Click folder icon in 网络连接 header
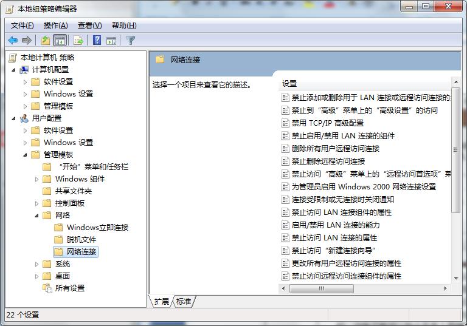Image resolution: width=467 pixels, height=326 pixels. (x=161, y=59)
